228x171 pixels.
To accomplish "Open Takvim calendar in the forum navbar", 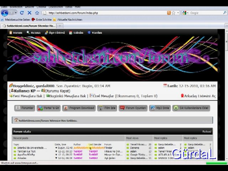I will point(76,32).
